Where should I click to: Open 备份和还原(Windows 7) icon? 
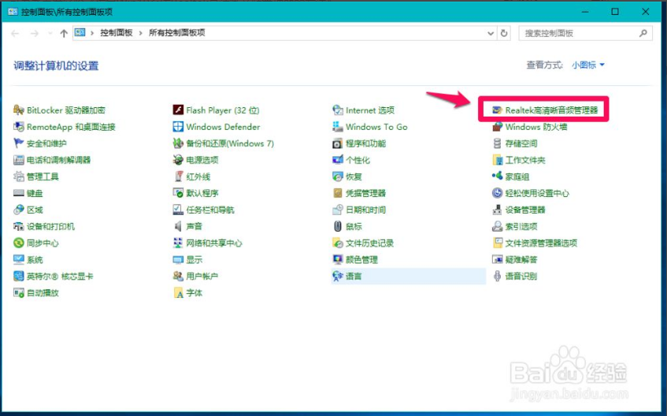click(178, 143)
